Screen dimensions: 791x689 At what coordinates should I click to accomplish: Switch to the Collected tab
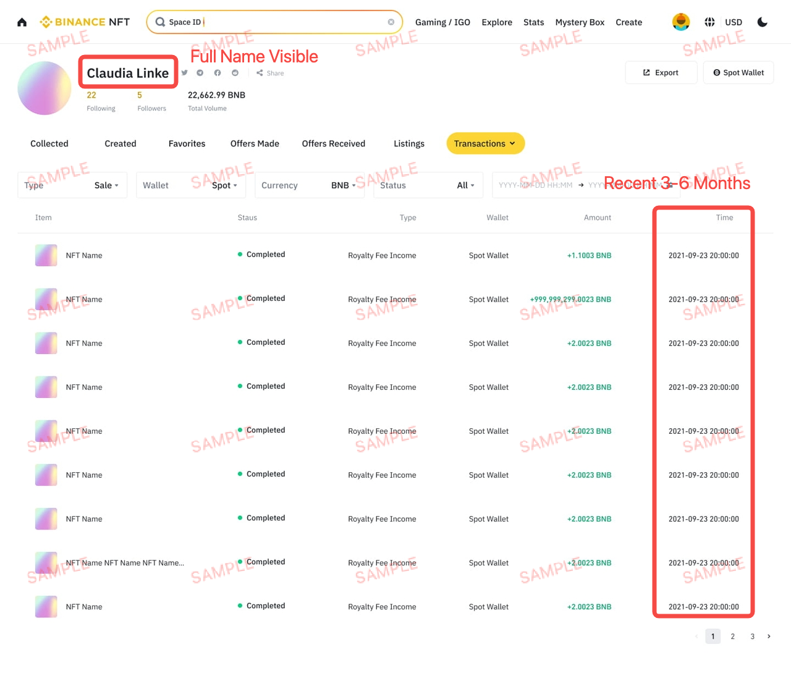click(x=49, y=143)
